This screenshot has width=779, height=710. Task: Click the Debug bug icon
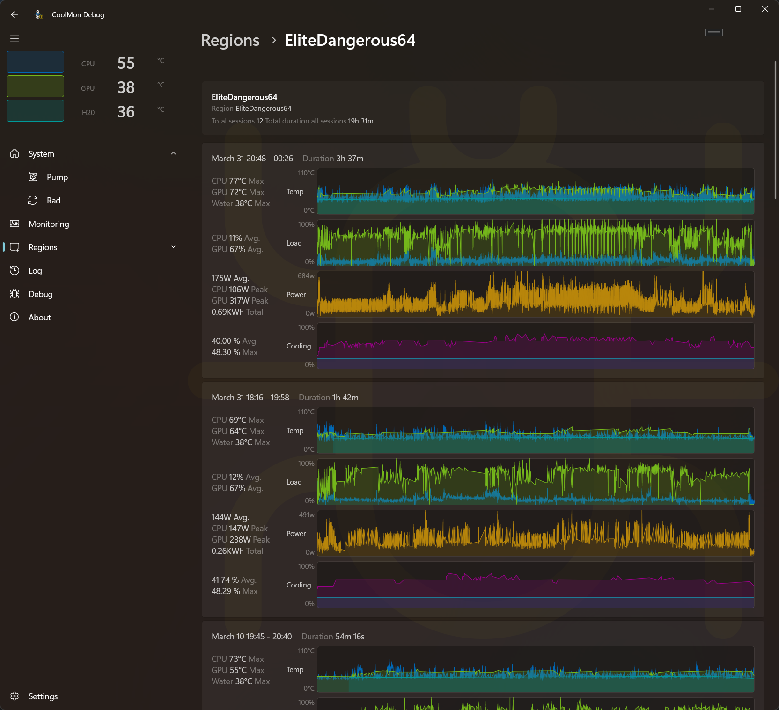point(15,294)
